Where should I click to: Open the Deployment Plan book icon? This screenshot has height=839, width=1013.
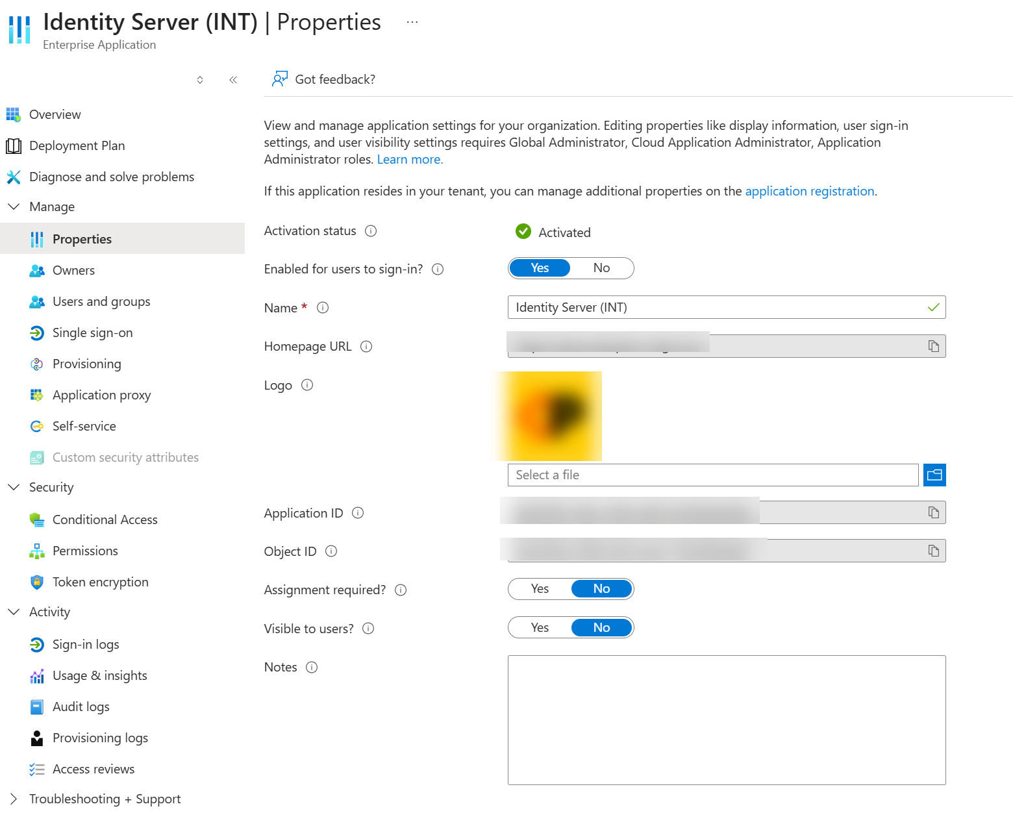pyautogui.click(x=13, y=146)
